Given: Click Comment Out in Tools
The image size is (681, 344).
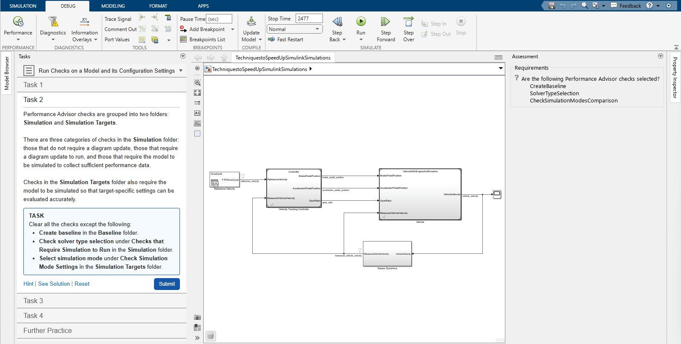Looking at the screenshot, I should 121,29.
